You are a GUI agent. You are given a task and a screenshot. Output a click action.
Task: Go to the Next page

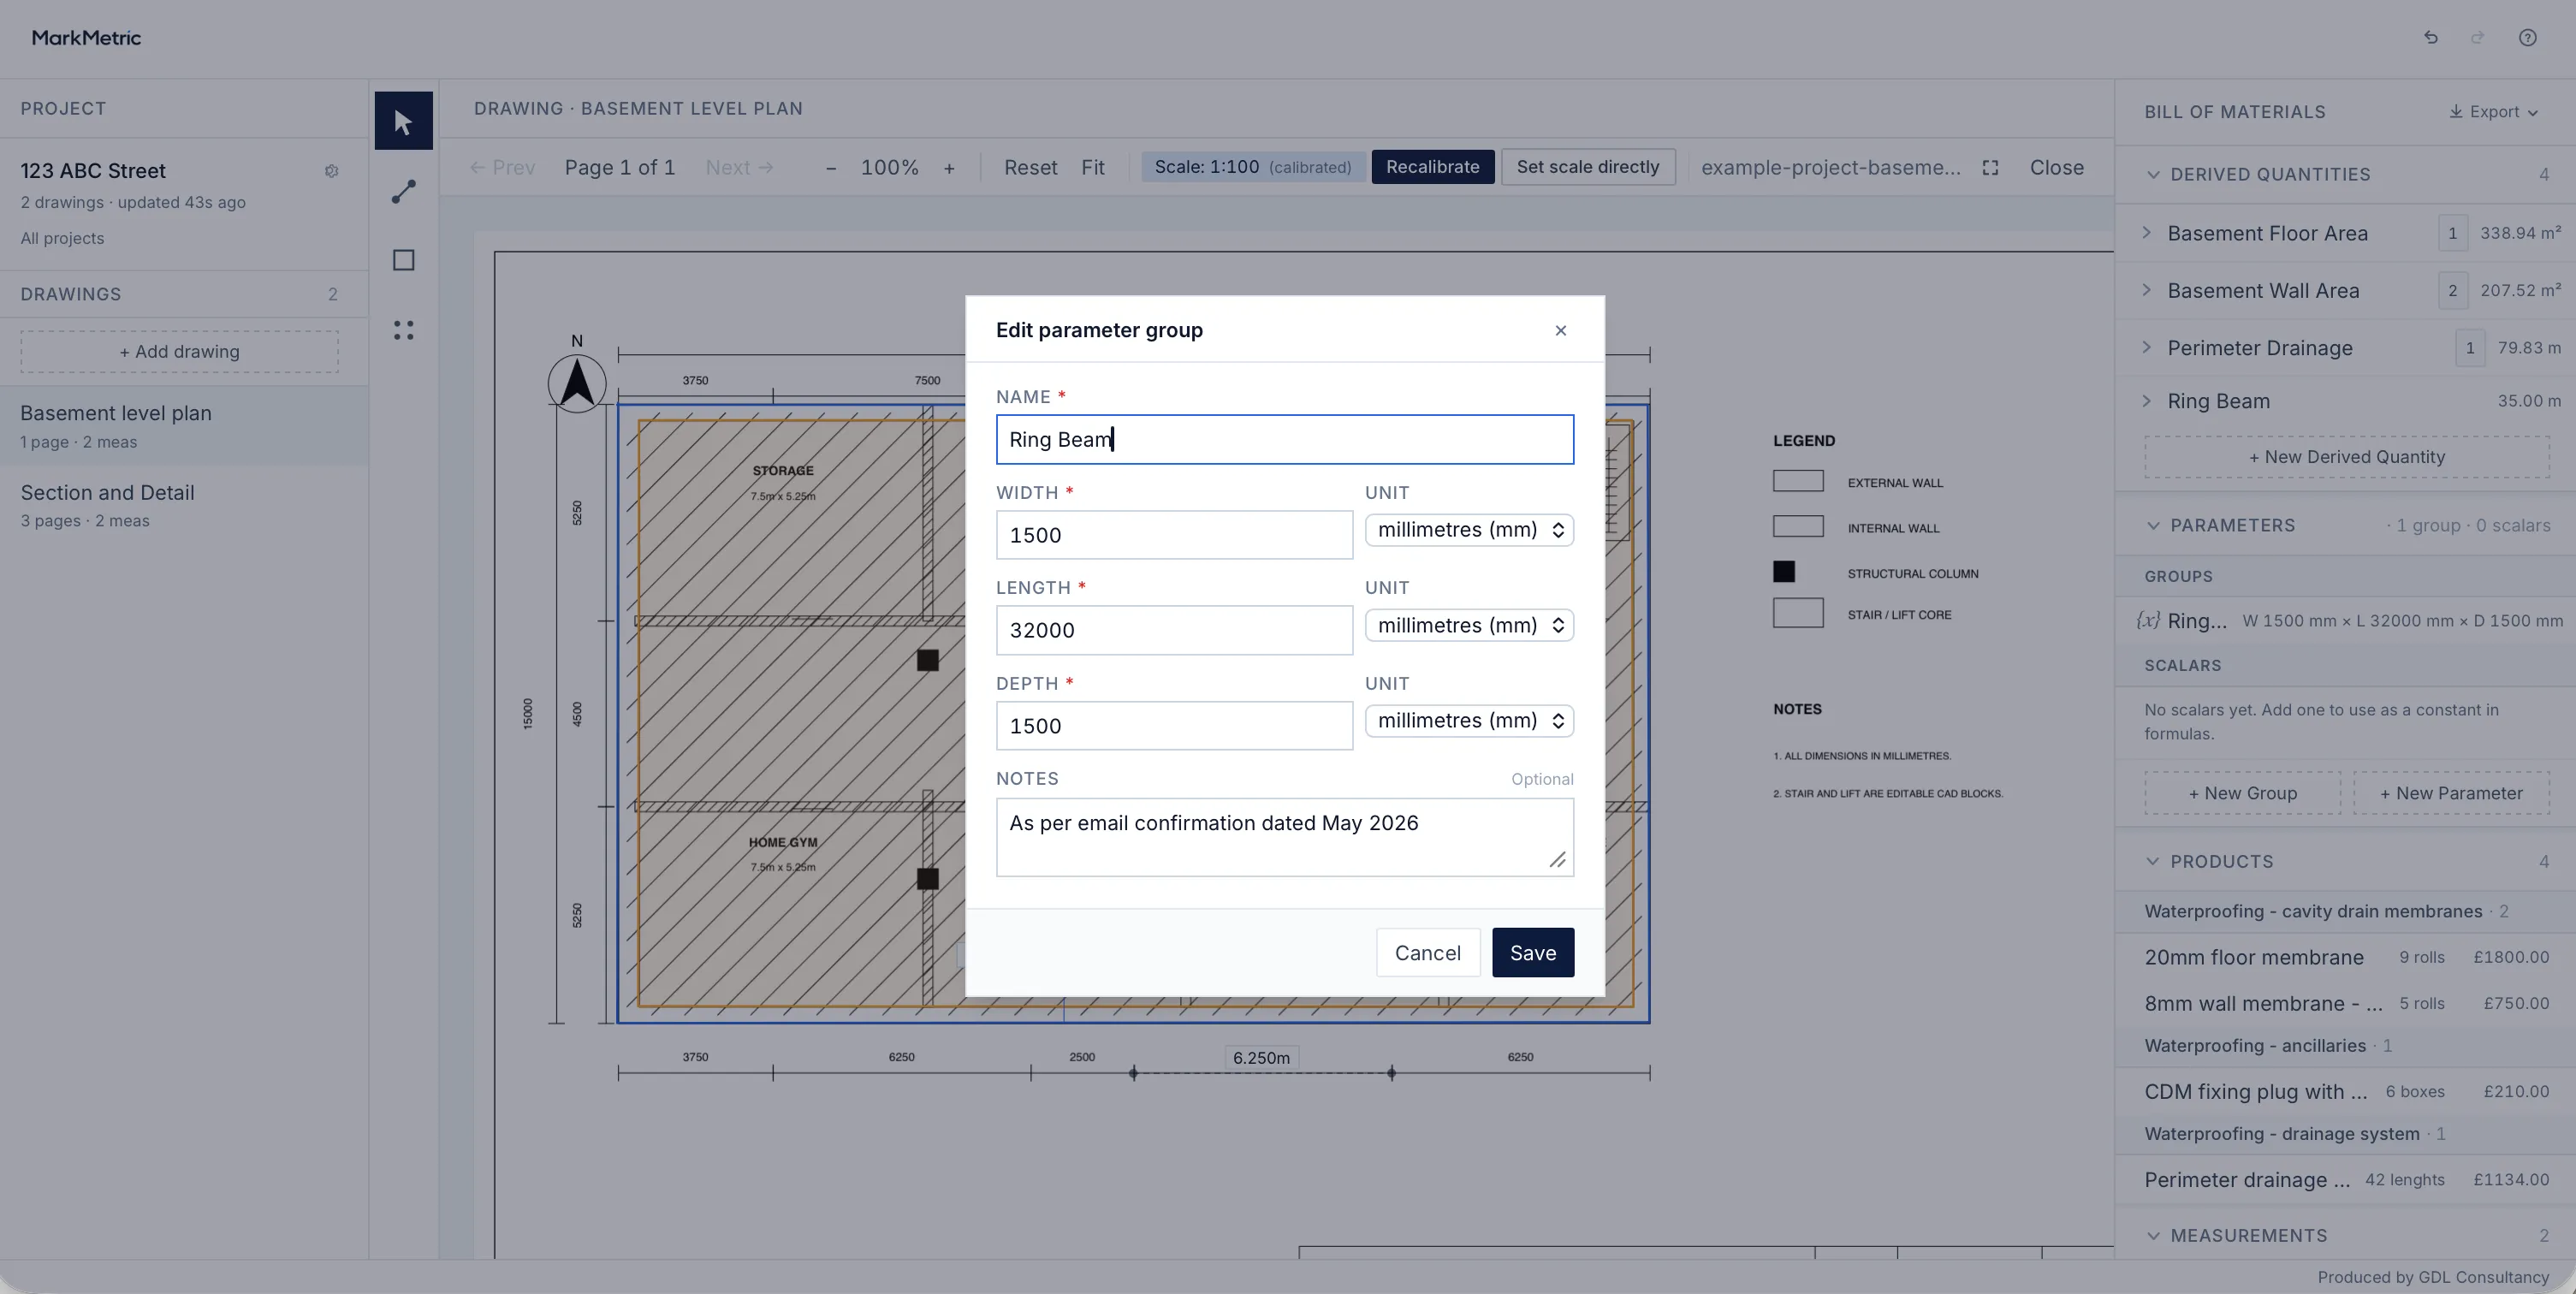pos(739,168)
